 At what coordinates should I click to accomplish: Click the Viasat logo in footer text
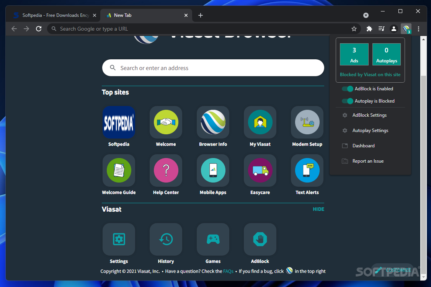coord(289,271)
